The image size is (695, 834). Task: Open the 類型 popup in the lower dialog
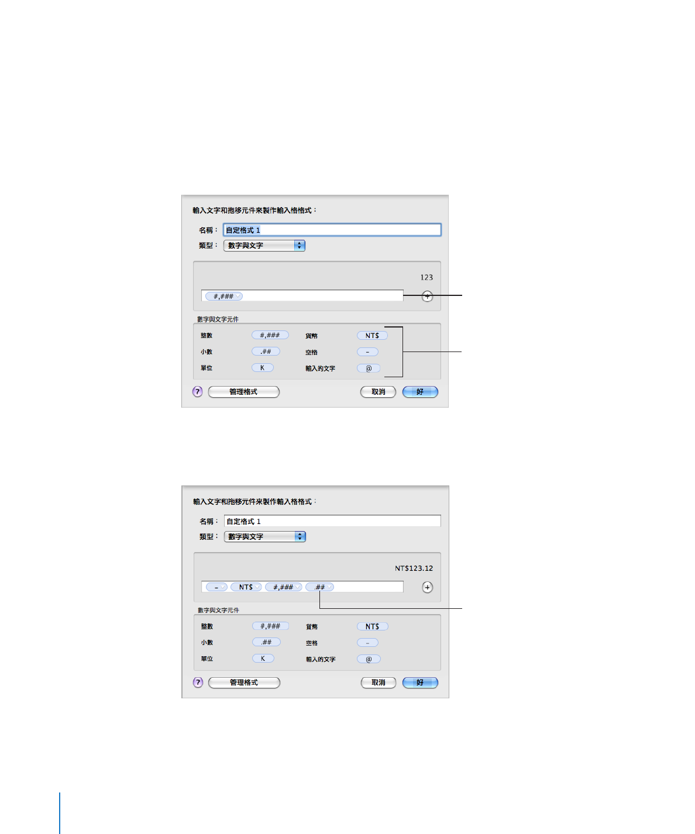pos(265,536)
